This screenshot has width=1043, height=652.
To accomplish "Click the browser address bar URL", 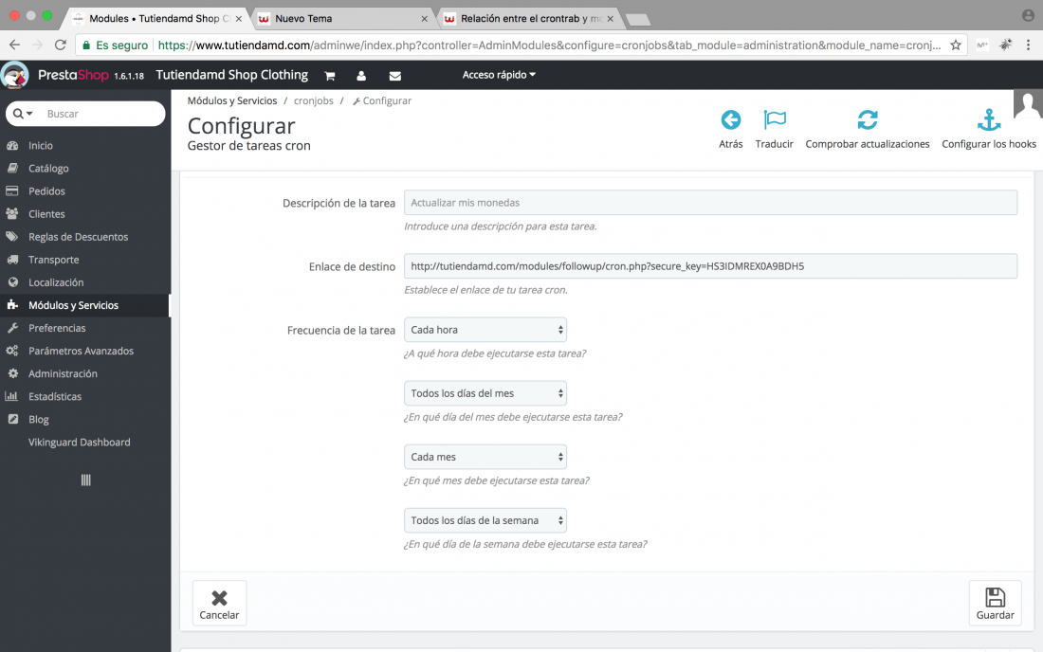I will (x=549, y=45).
